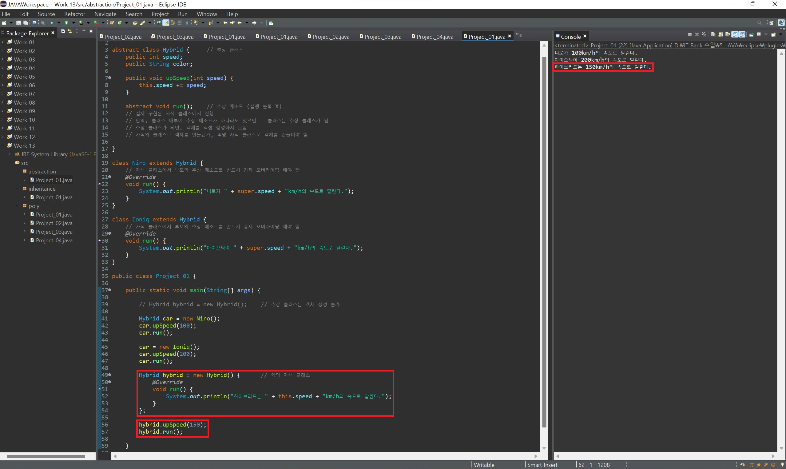Click the green Run button in toolbar
The image size is (786, 469).
coord(66,23)
